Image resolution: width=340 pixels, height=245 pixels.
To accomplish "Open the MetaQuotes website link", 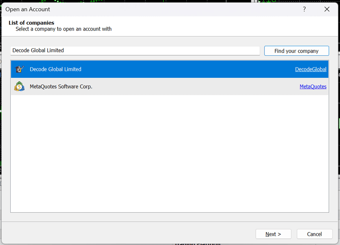I will (x=313, y=87).
